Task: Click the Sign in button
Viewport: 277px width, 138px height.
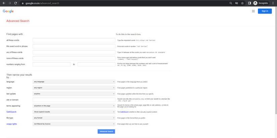Action: 265,11
